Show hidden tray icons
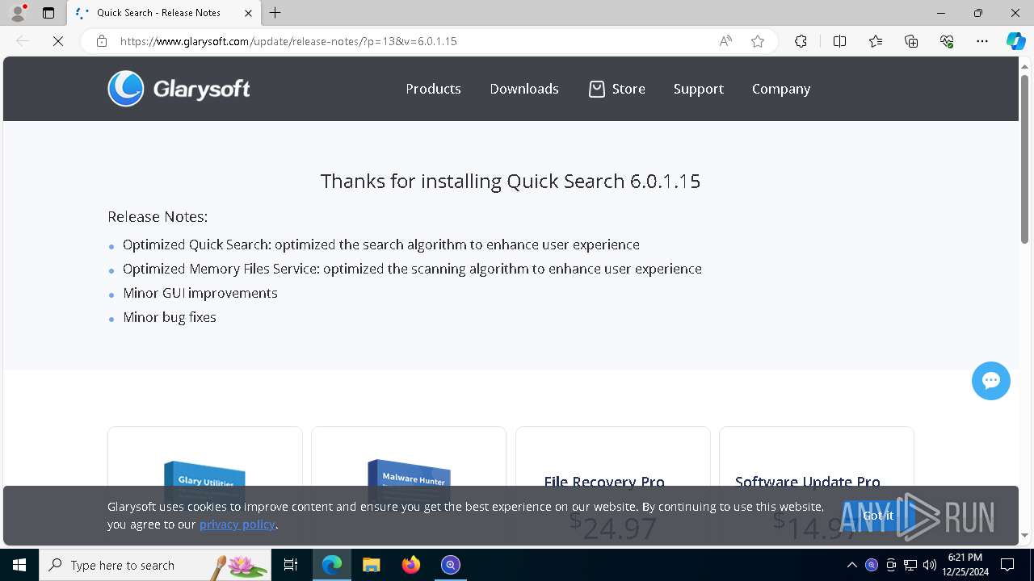 (852, 565)
